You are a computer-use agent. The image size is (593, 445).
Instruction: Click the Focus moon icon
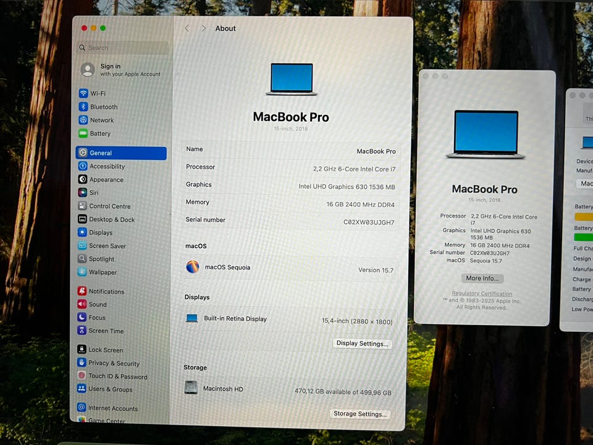(x=82, y=317)
